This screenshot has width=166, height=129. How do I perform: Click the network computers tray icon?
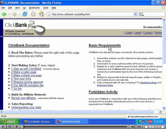coord(143,121)
